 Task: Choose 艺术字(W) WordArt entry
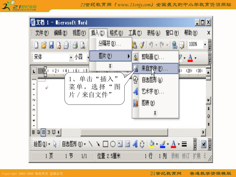155,91
